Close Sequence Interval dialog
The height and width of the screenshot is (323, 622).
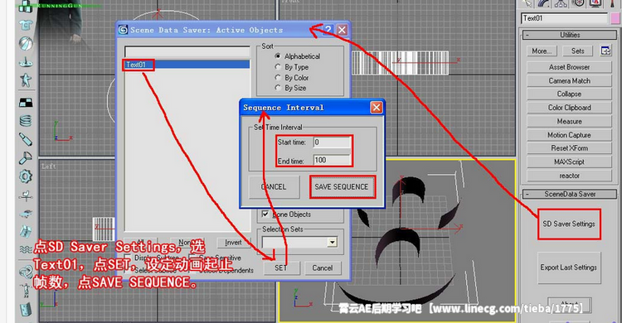[x=376, y=108]
